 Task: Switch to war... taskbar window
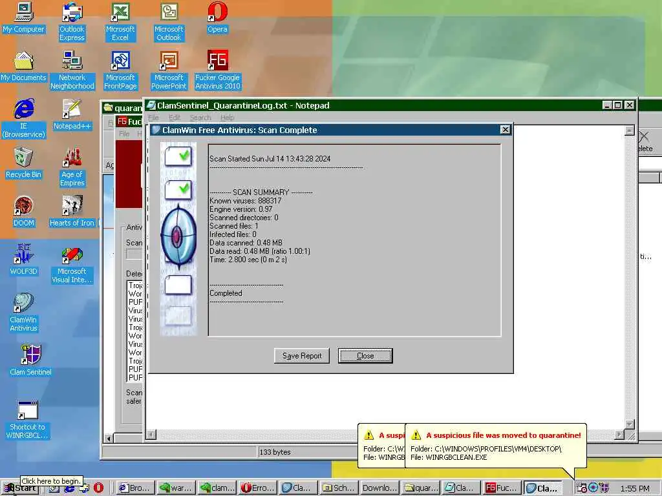176,488
